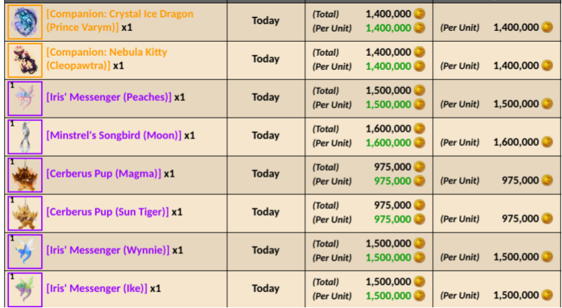Click the Nebula Kitty companion icon
The height and width of the screenshot is (308, 562).
click(x=25, y=60)
